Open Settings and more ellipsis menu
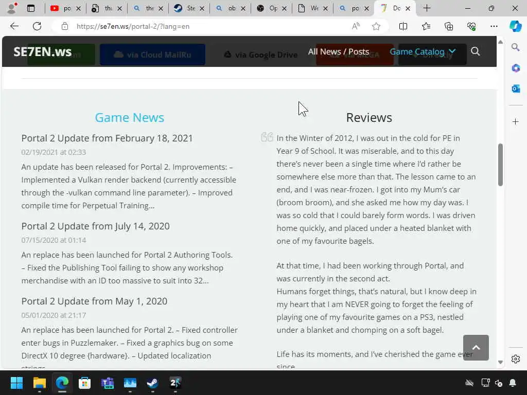The width and height of the screenshot is (527, 395). pyautogui.click(x=494, y=26)
